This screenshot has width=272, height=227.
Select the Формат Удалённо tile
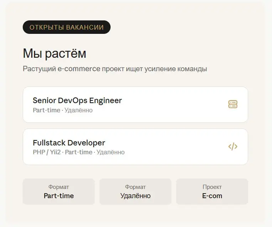135,192
